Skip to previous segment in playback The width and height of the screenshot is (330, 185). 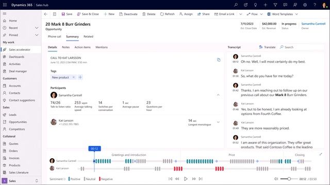coord(170,179)
